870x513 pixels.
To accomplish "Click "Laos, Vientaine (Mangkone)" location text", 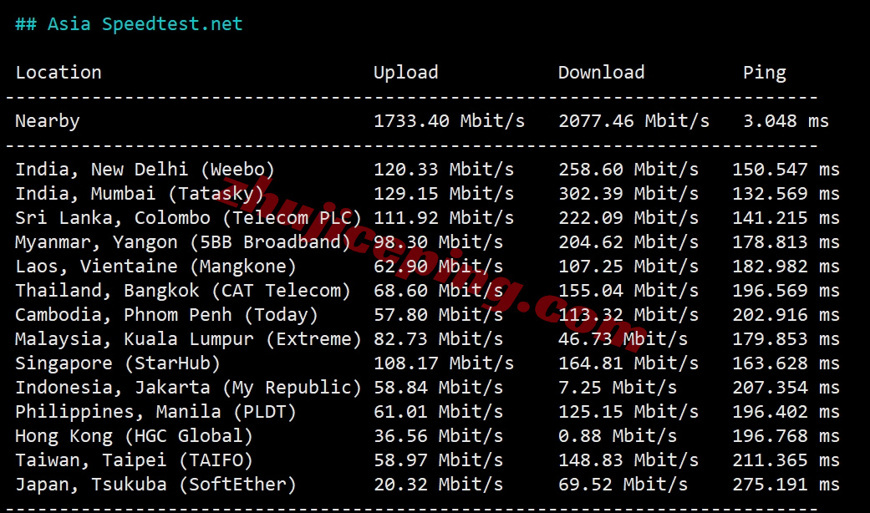I will (x=156, y=267).
